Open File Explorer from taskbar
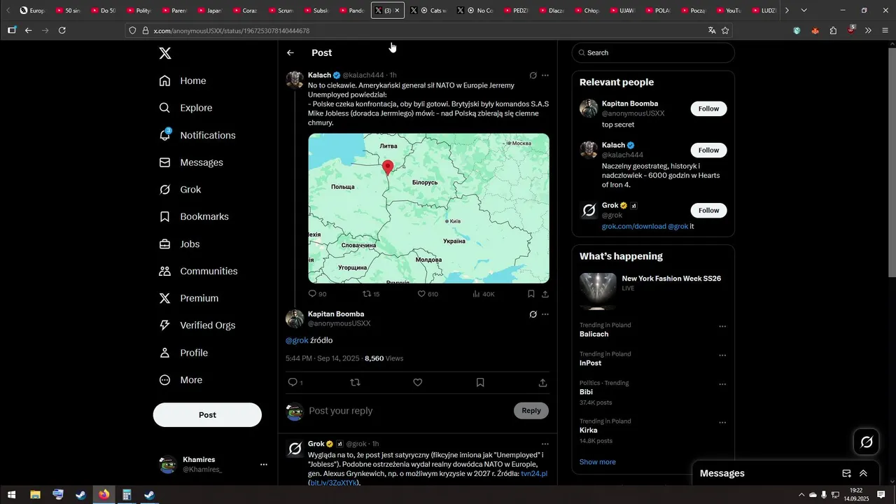The width and height of the screenshot is (896, 504). point(35,495)
